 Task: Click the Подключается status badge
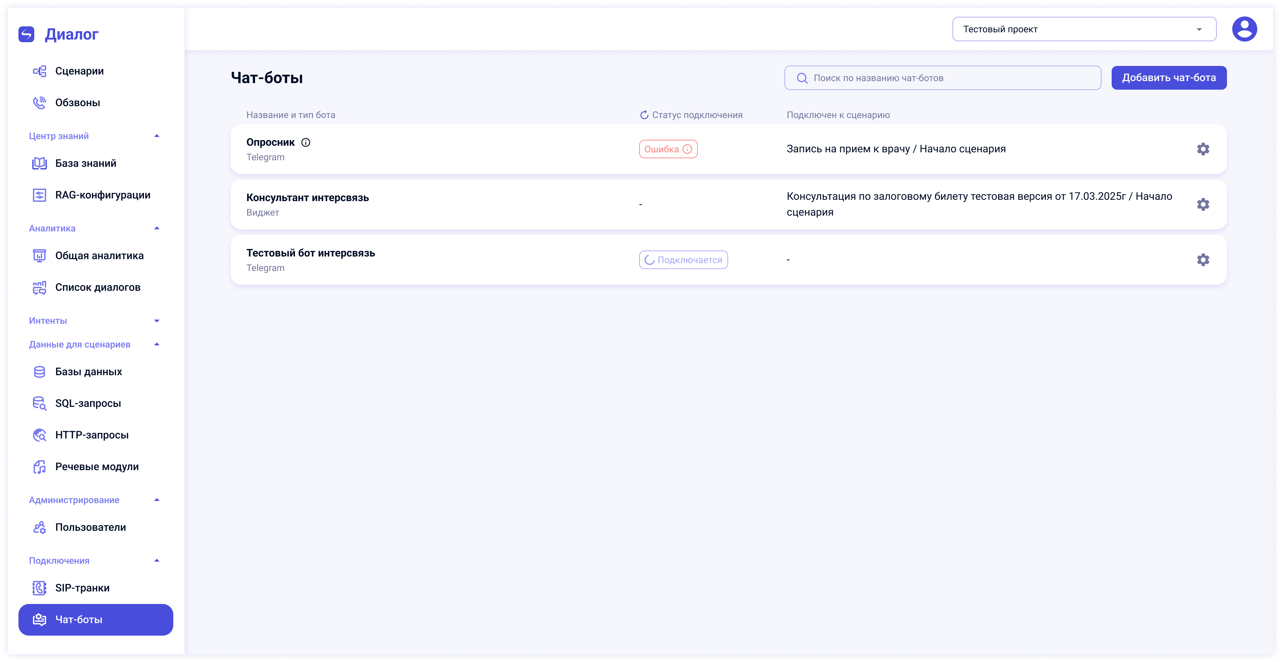tap(683, 260)
